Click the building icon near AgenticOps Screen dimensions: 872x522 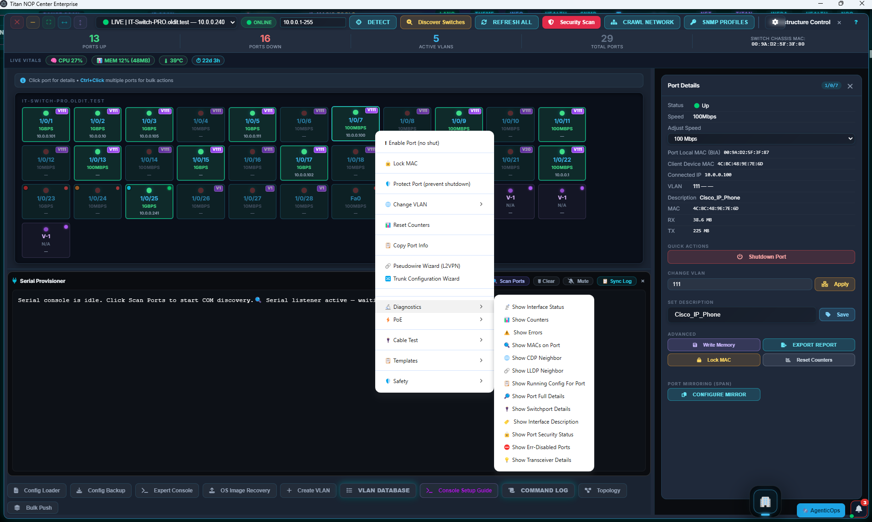765,502
